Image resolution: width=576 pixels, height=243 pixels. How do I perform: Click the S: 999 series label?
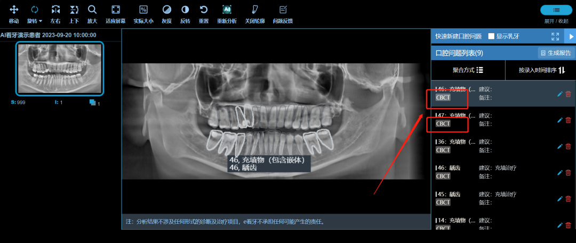tap(18, 102)
